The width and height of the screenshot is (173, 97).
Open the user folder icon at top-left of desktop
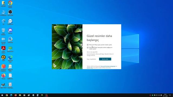(x=4, y=4)
